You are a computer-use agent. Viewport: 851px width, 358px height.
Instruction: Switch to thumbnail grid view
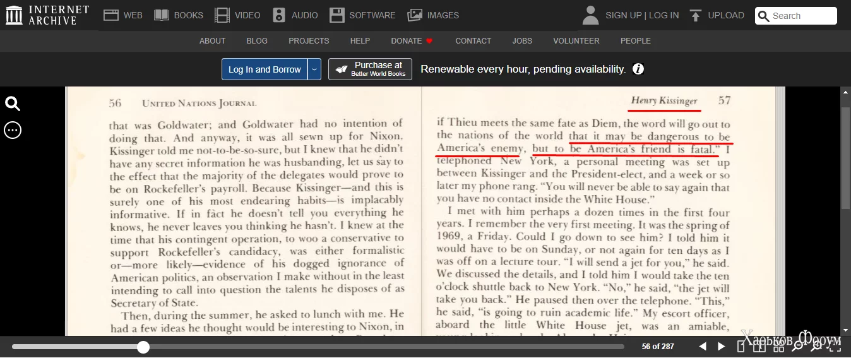tap(779, 346)
